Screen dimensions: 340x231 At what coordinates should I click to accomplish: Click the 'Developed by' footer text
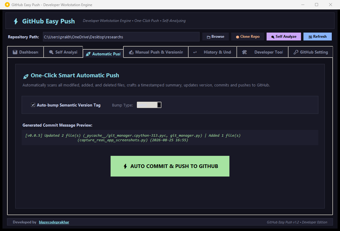[24, 222]
